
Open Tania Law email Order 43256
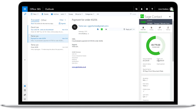(48, 47)
